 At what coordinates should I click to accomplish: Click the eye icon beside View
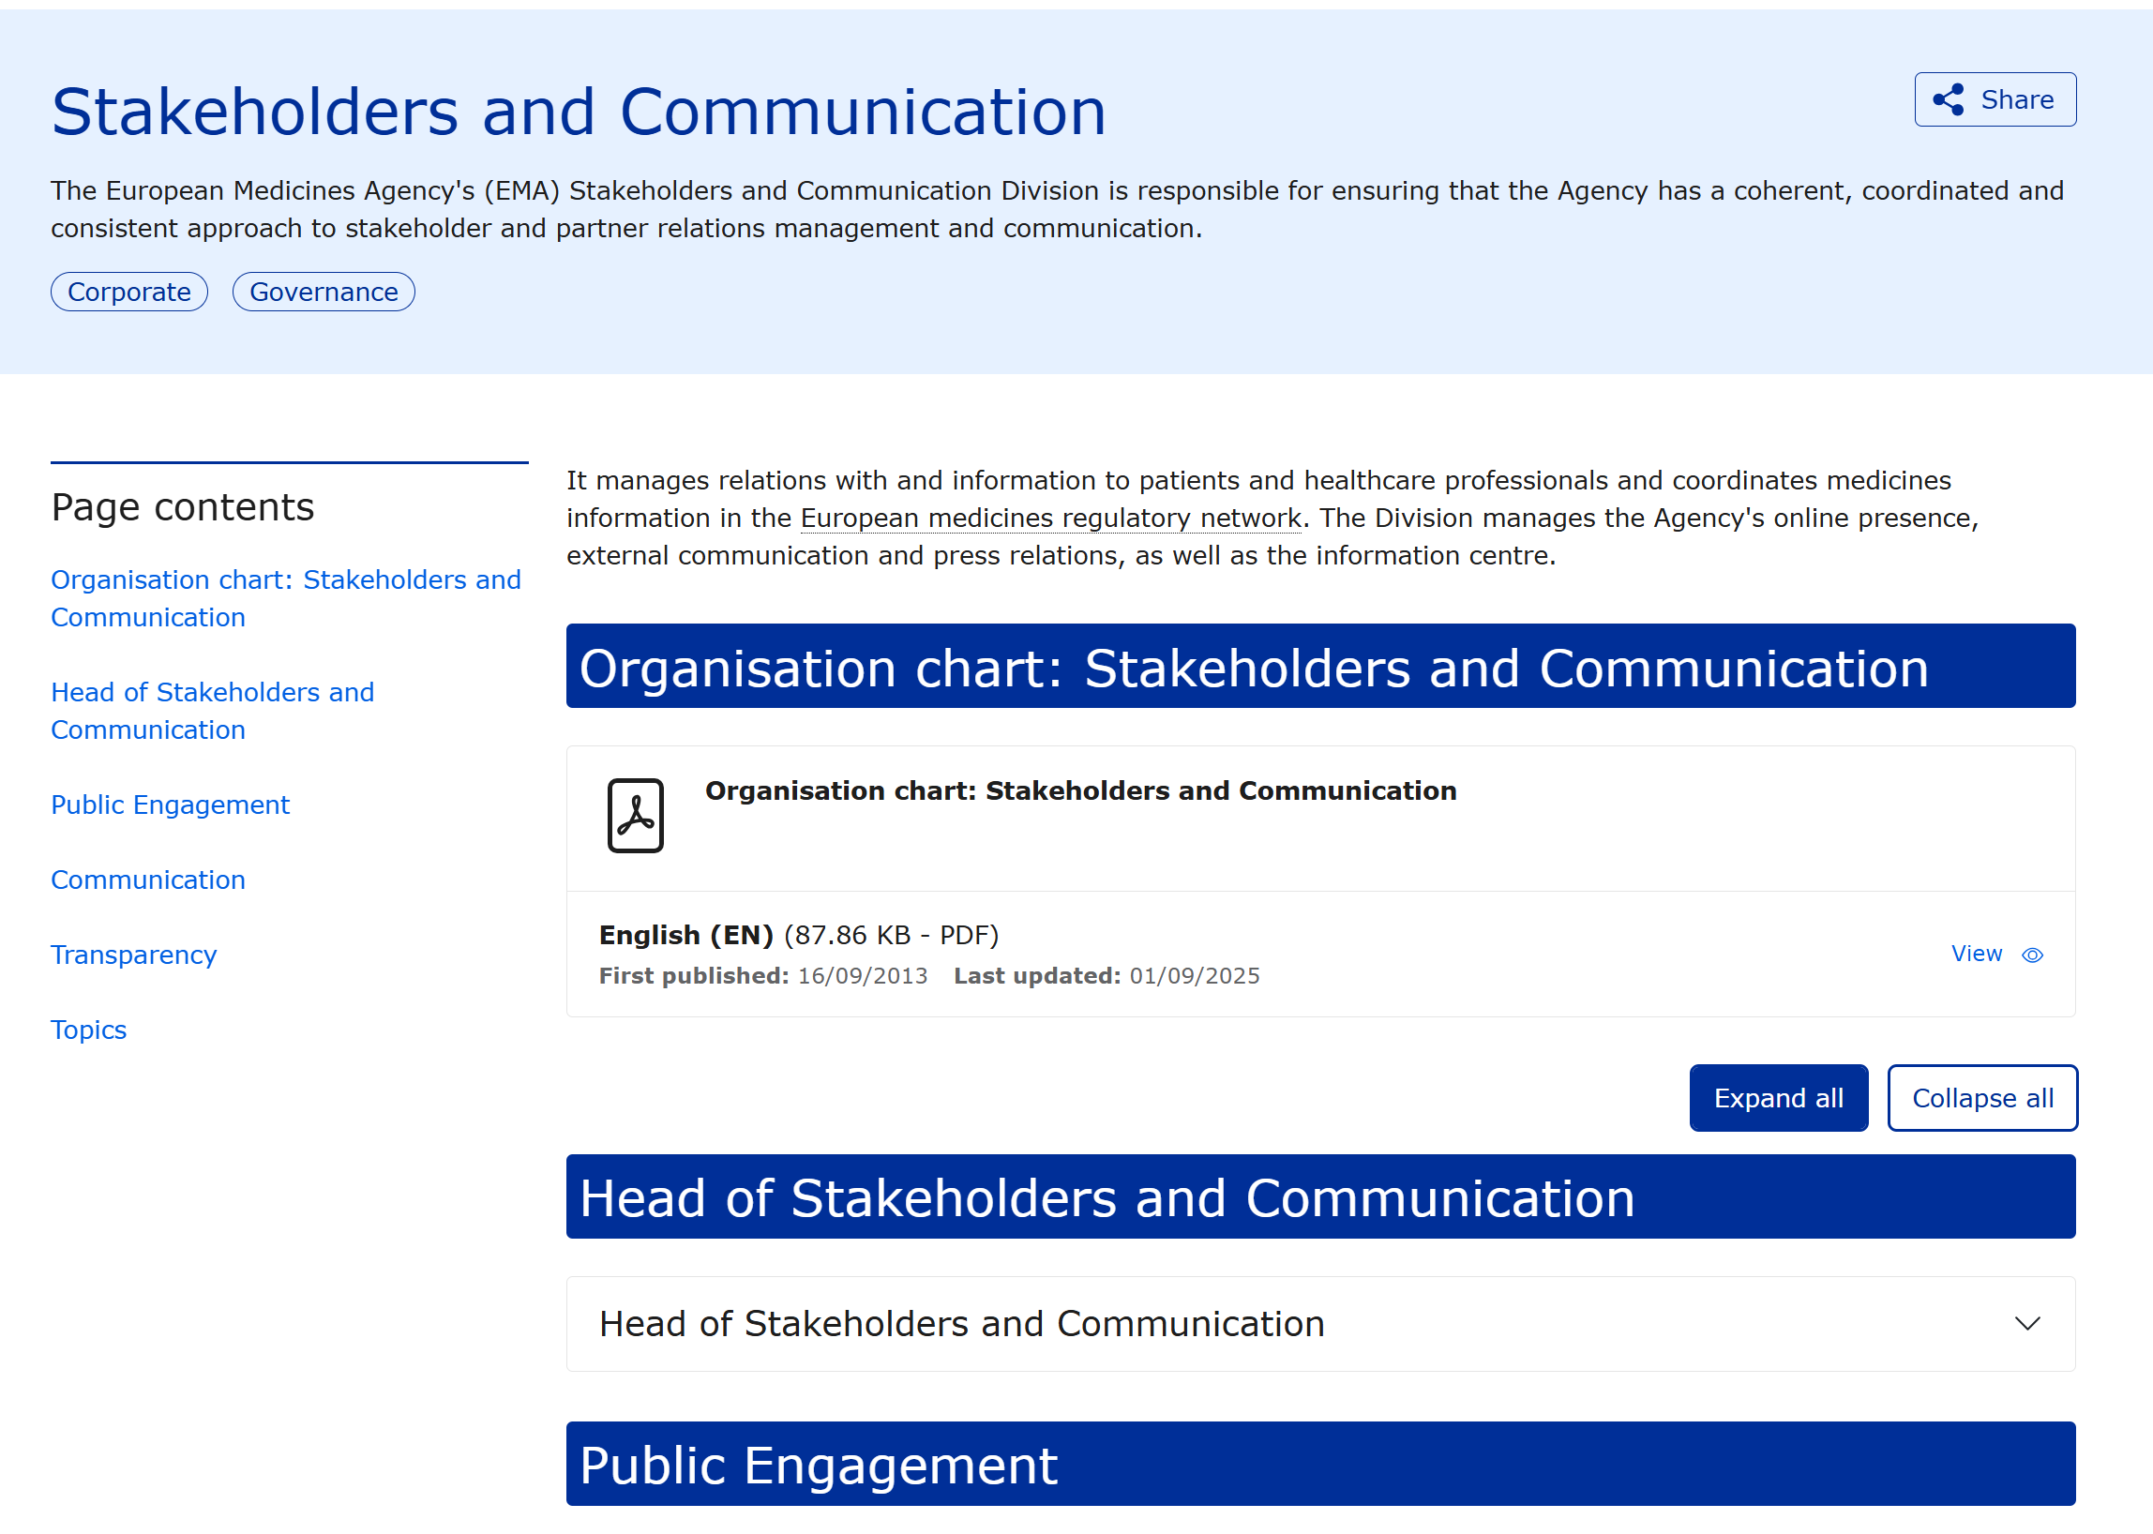click(2032, 955)
